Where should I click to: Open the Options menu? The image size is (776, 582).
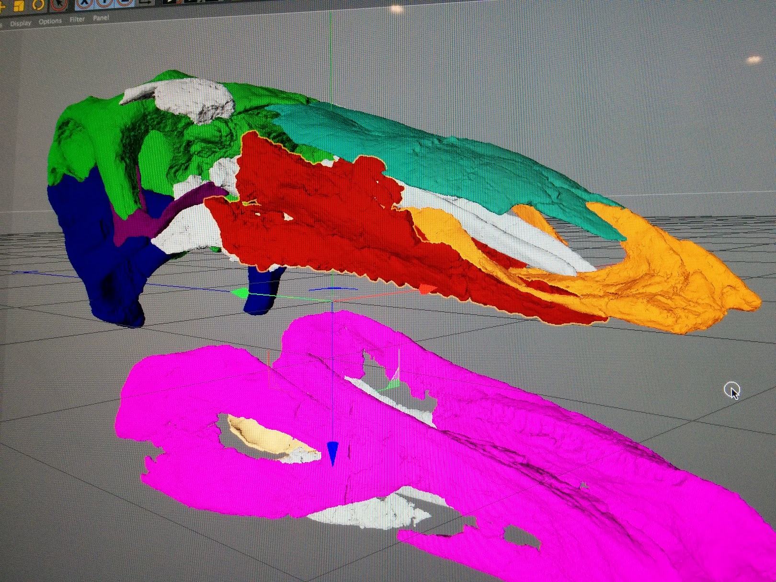[50, 21]
